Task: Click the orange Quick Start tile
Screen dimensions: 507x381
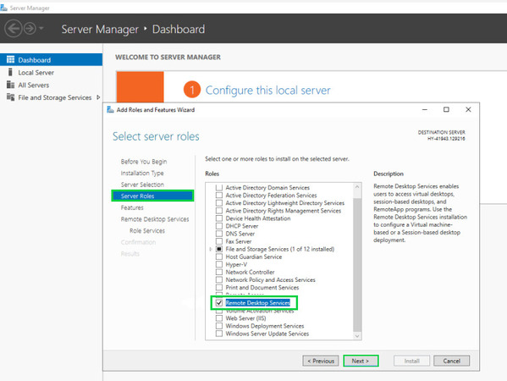Action: 140,86
